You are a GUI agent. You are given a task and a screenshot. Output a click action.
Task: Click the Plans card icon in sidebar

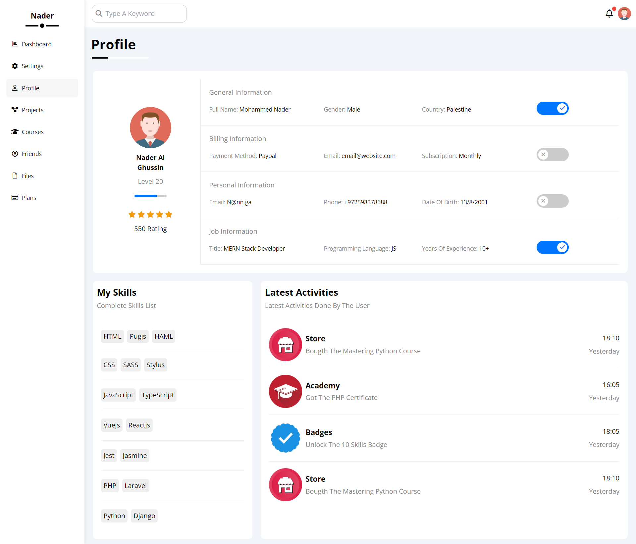click(x=15, y=197)
